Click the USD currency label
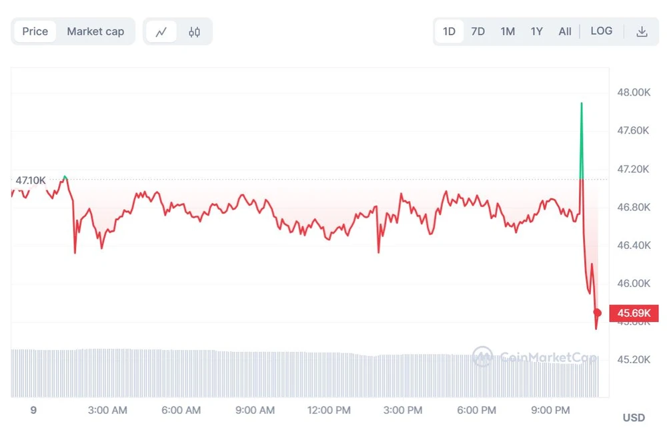This screenshot has height=428, width=667. [x=633, y=416]
